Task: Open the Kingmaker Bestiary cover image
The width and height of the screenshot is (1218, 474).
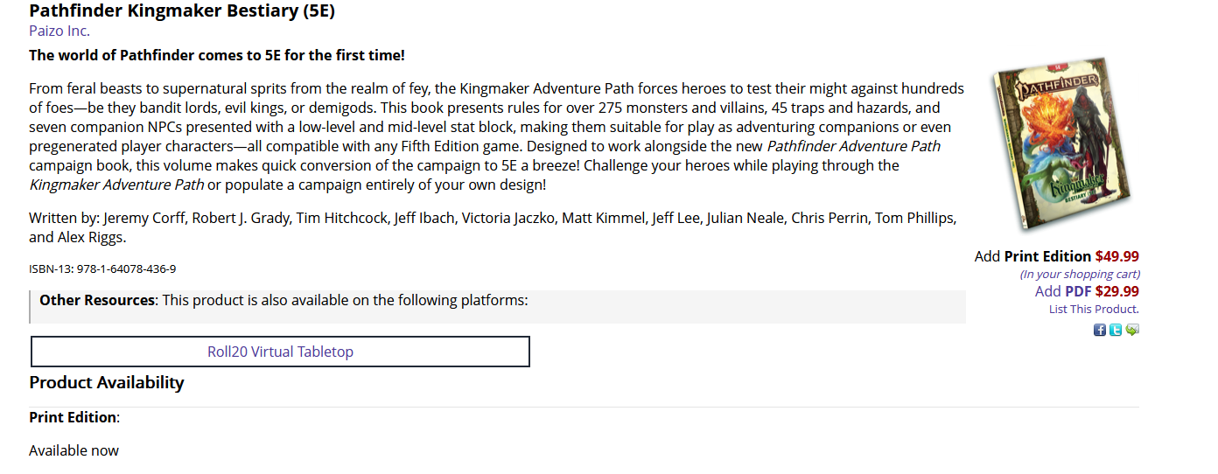Action: (x=1062, y=144)
